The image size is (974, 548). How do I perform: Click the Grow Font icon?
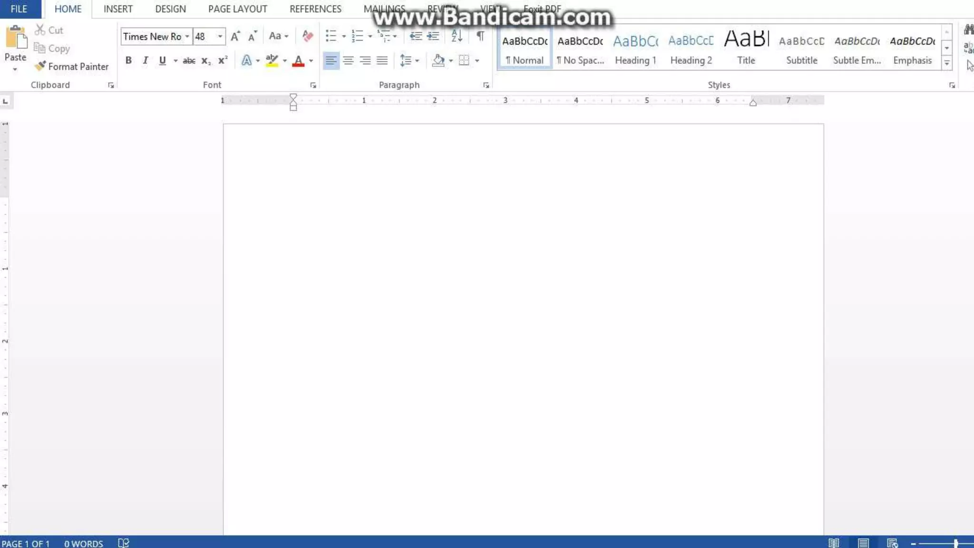[x=235, y=36]
